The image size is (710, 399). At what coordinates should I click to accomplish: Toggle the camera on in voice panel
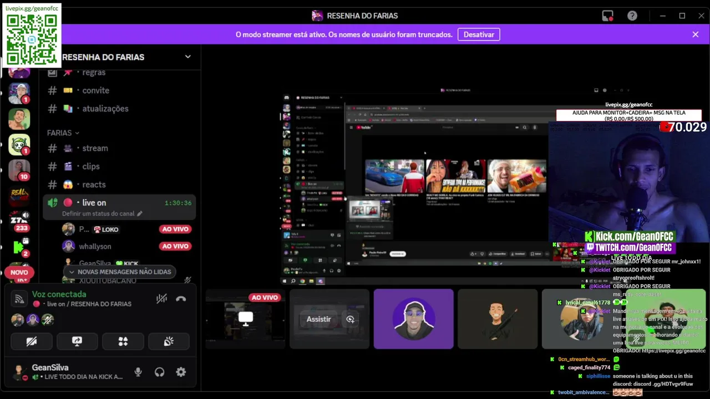tap(32, 341)
